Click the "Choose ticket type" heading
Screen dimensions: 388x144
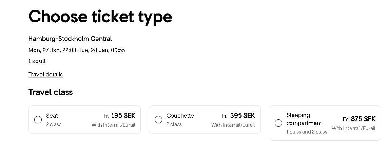[x=100, y=17]
